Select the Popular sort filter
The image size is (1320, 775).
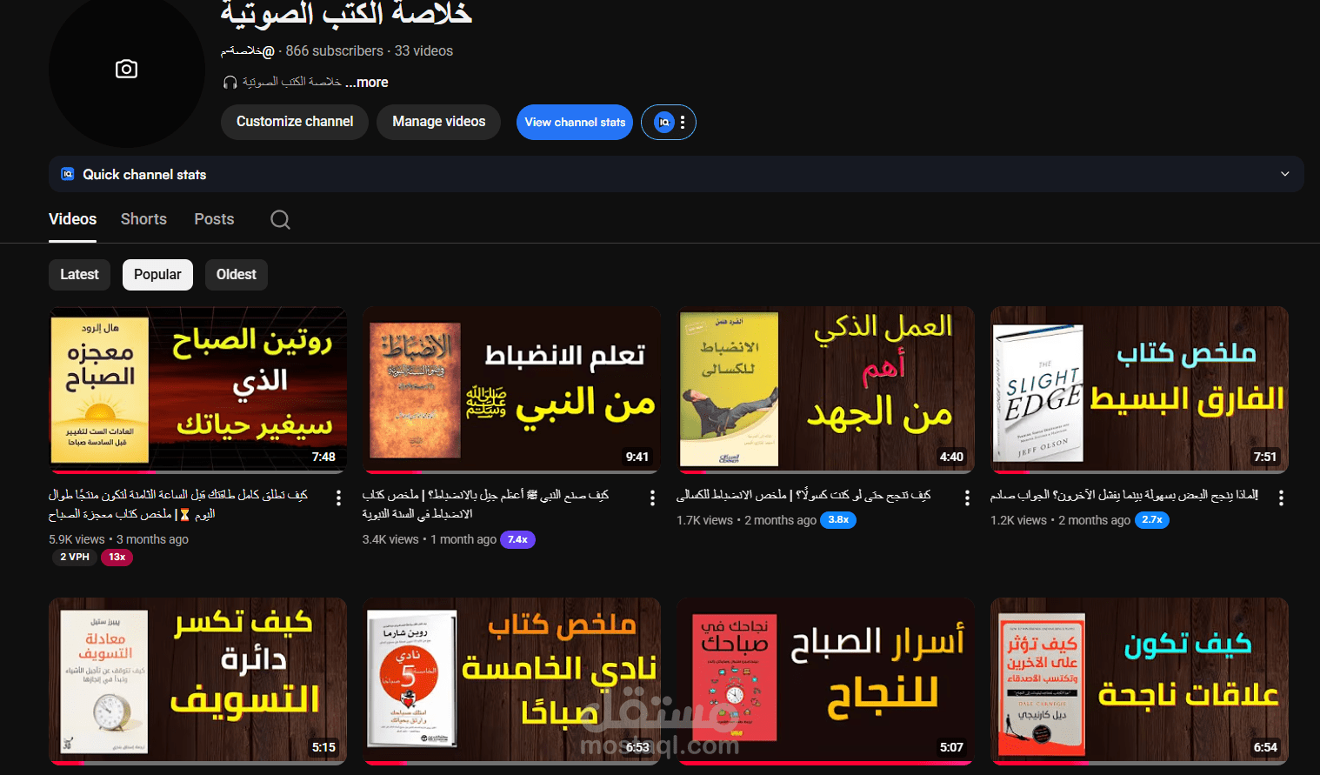pyautogui.click(x=157, y=275)
